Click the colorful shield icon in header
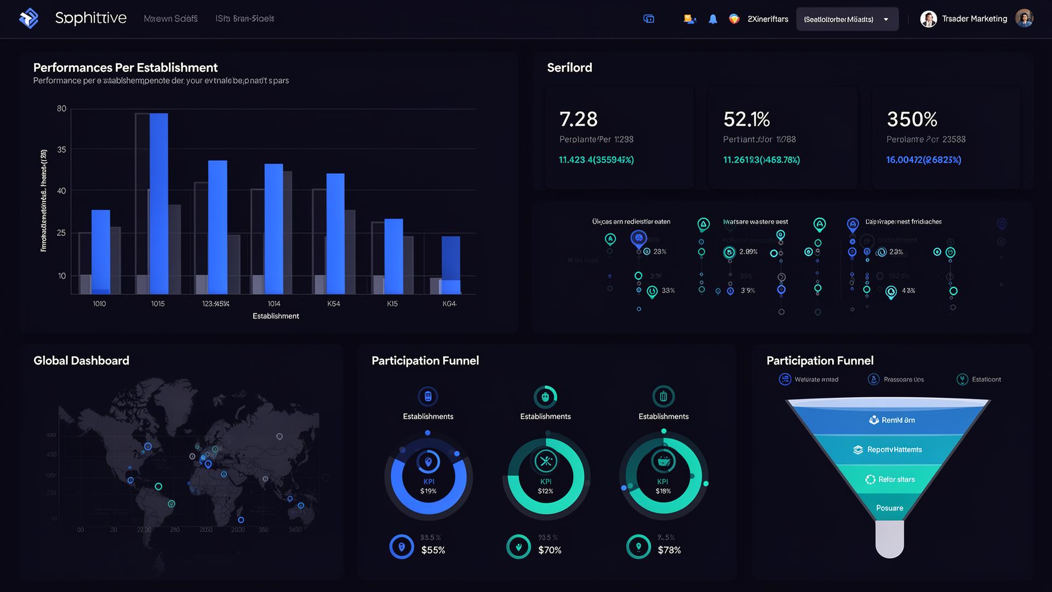This screenshot has height=592, width=1052. click(734, 19)
